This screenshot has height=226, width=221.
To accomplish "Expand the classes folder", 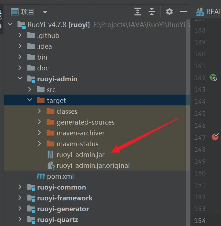I will pyautogui.click(x=40, y=112).
